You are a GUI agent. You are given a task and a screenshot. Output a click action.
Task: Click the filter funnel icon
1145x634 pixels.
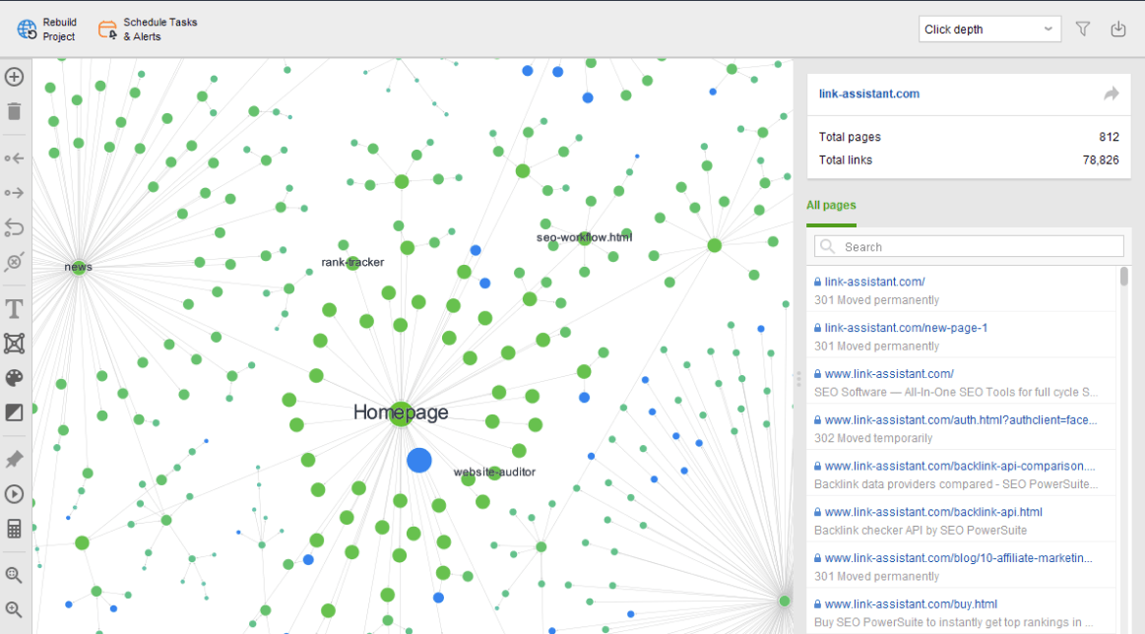[1083, 30]
